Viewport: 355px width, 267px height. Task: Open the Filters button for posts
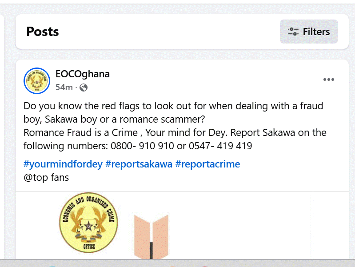pyautogui.click(x=309, y=32)
